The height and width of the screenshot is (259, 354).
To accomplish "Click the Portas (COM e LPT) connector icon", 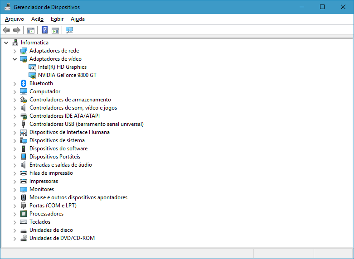I will pos(23,206).
